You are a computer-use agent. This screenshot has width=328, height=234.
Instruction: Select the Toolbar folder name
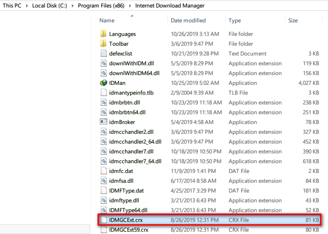[119, 44]
